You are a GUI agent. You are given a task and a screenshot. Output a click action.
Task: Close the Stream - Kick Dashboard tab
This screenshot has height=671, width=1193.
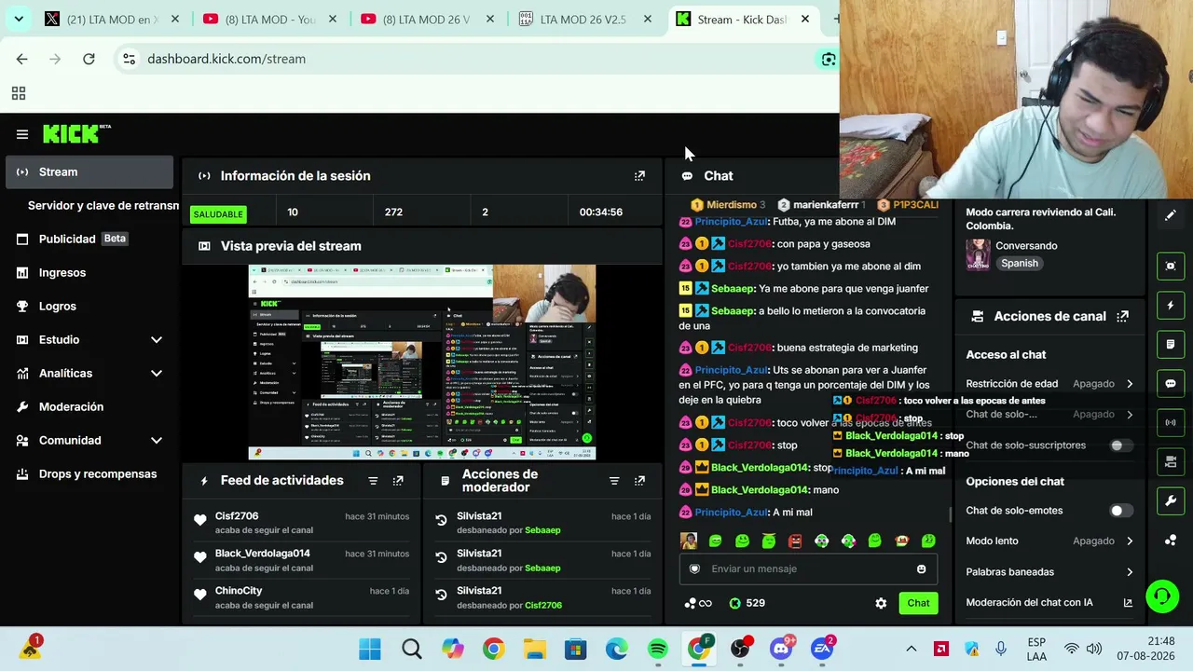(805, 19)
